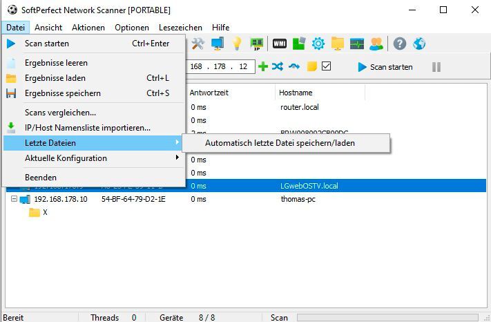The width and height of the screenshot is (491, 322).
Task: Click the blue shuffle arrows icon
Action: tap(278, 66)
